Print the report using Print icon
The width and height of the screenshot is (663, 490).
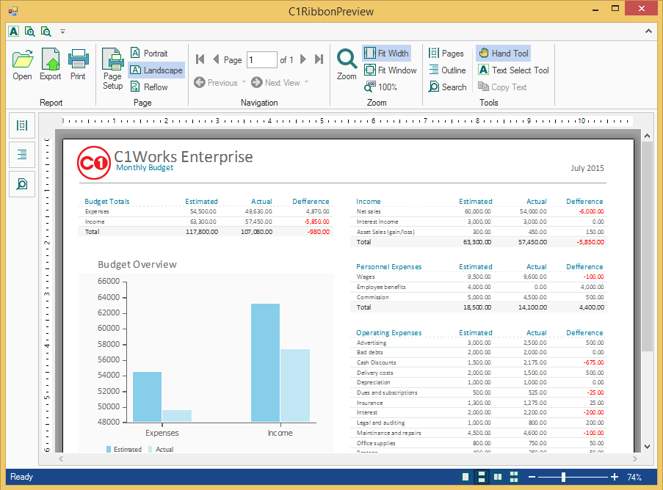coord(78,64)
